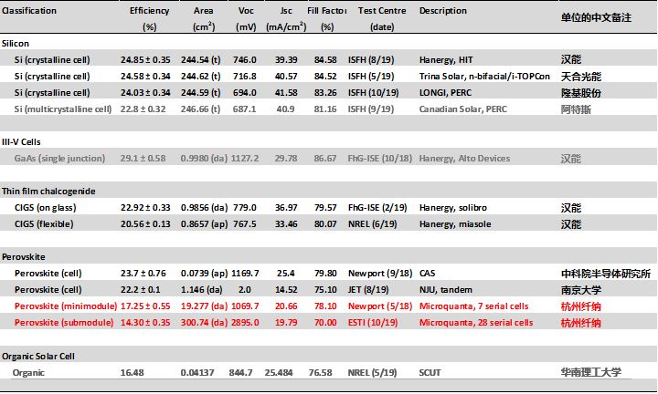Click Jsc value '39.39'
The width and height of the screenshot is (658, 394).
286,60
